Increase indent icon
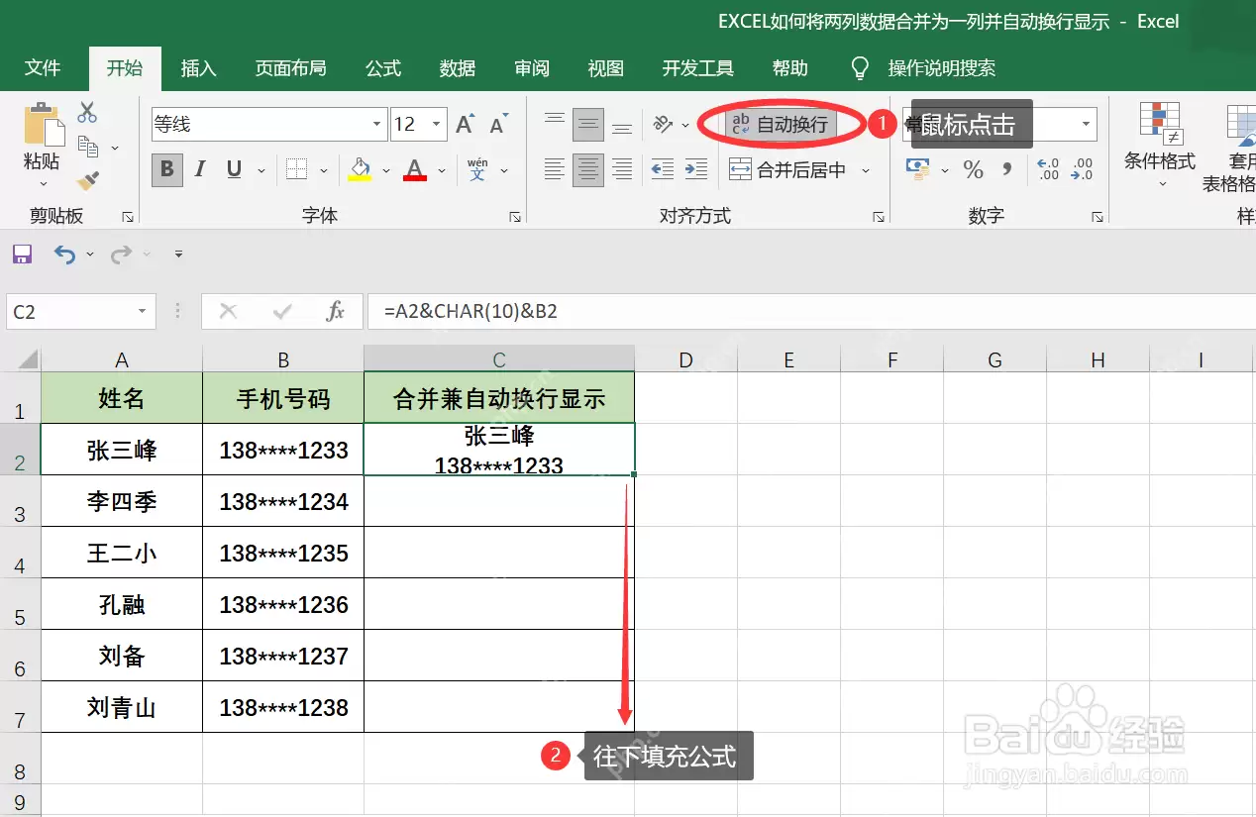Image resolution: width=1256 pixels, height=817 pixels. pos(697,169)
